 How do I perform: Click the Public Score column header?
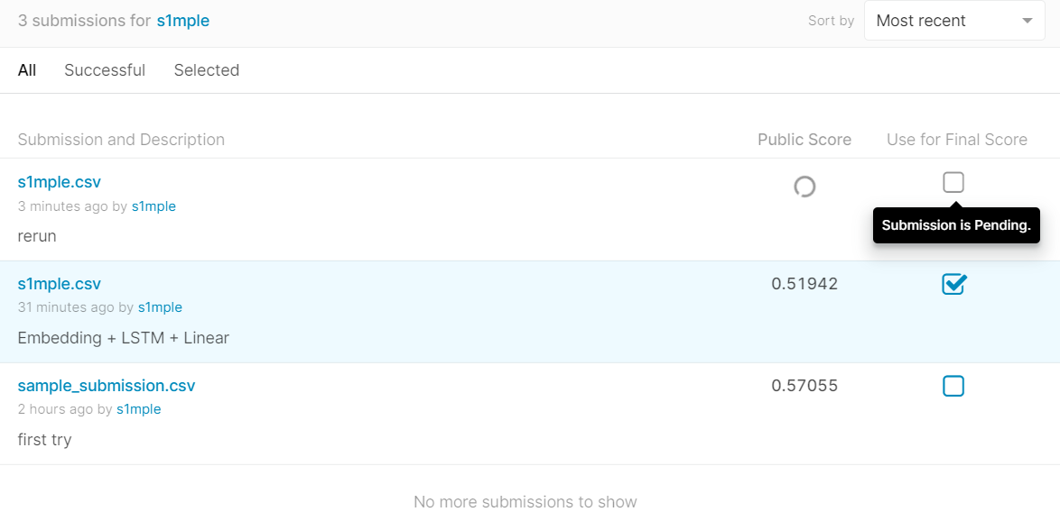click(804, 140)
